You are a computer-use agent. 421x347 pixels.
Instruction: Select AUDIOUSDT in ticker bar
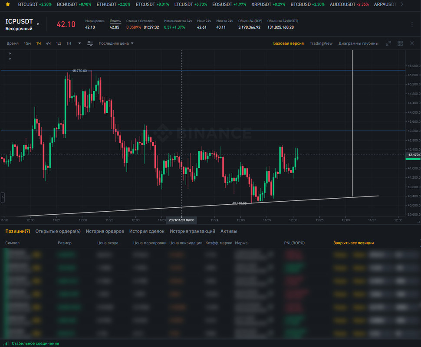point(349,4)
